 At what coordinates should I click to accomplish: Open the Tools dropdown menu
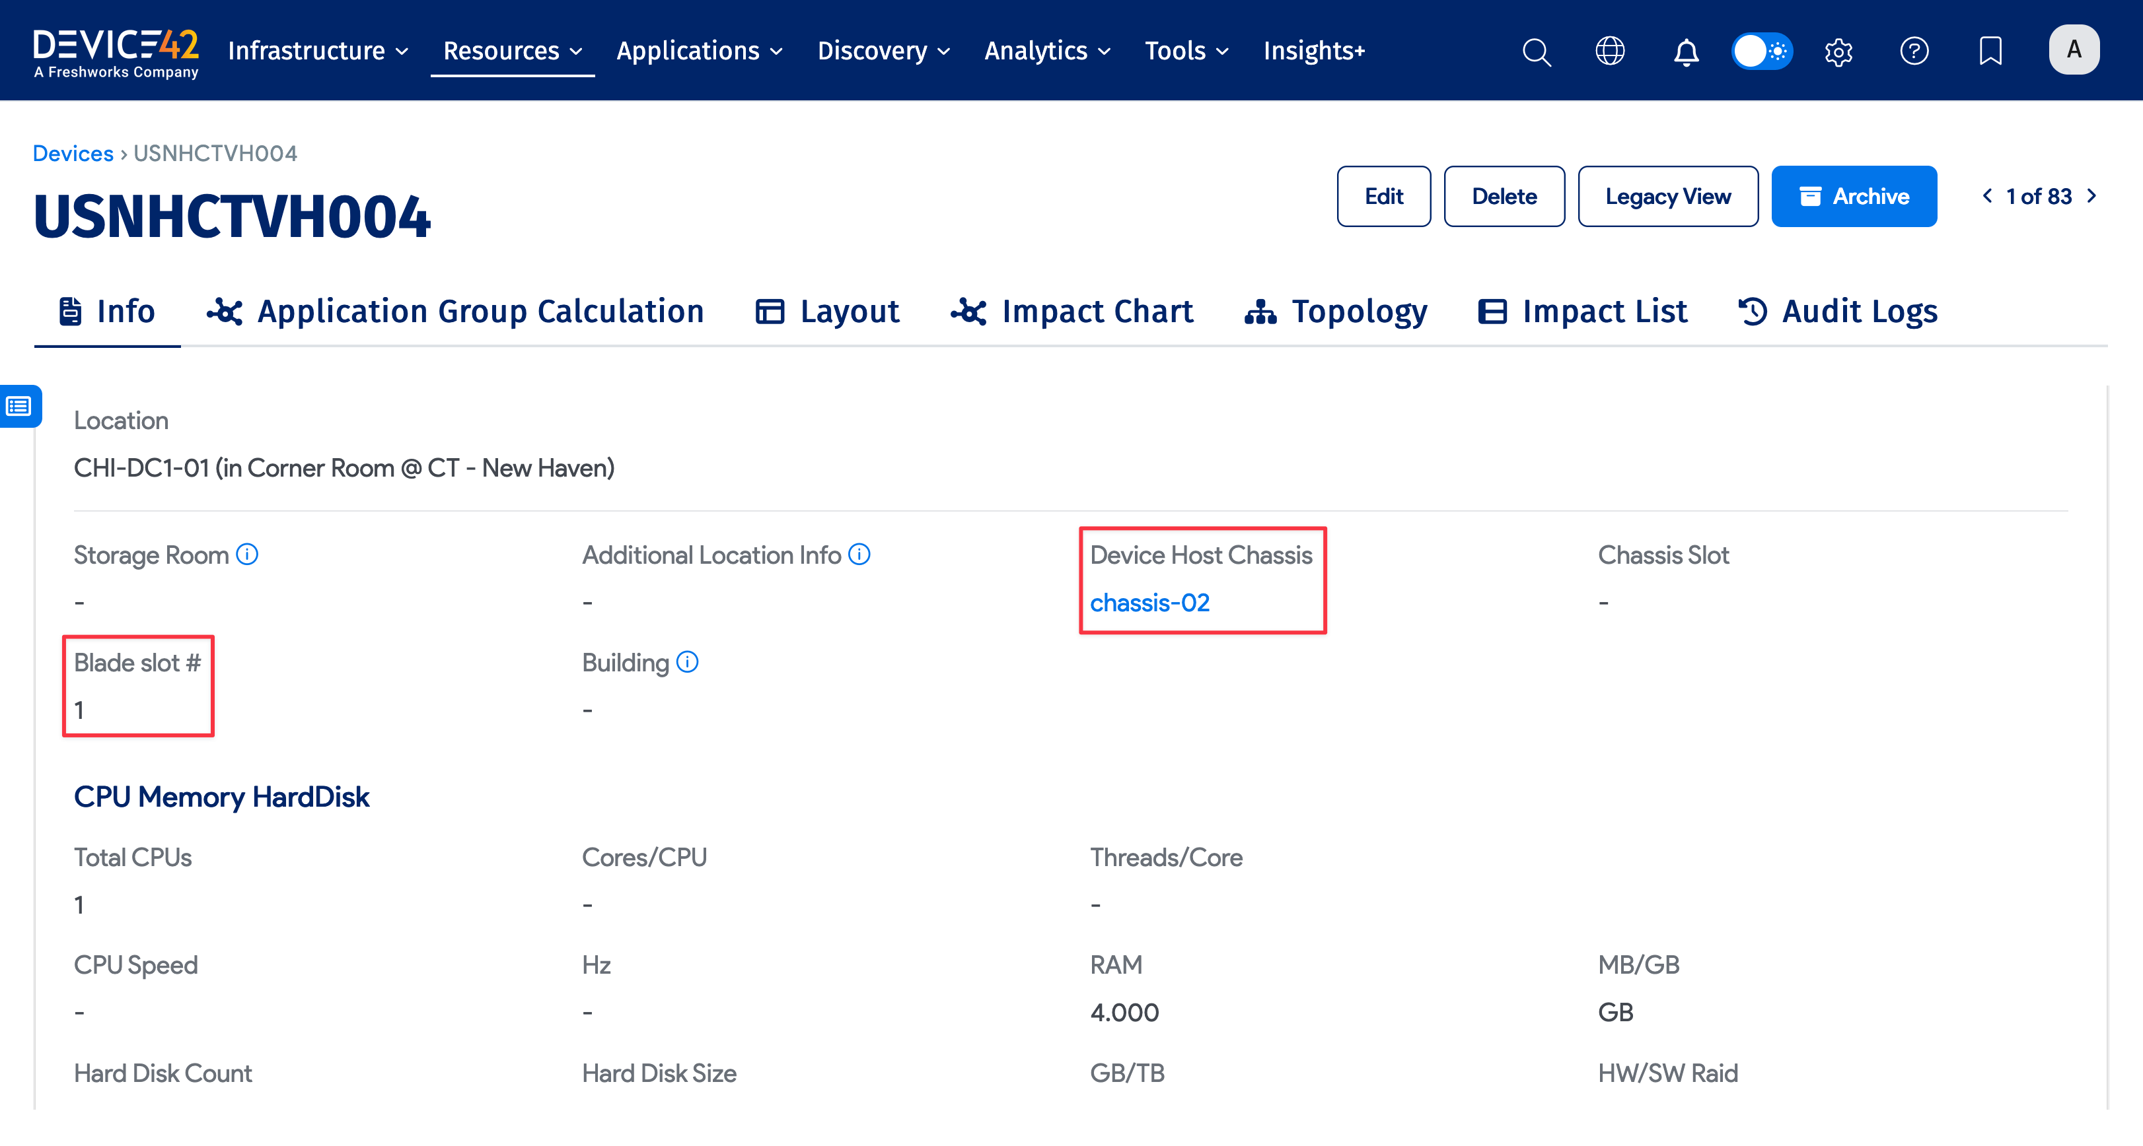pos(1186,51)
